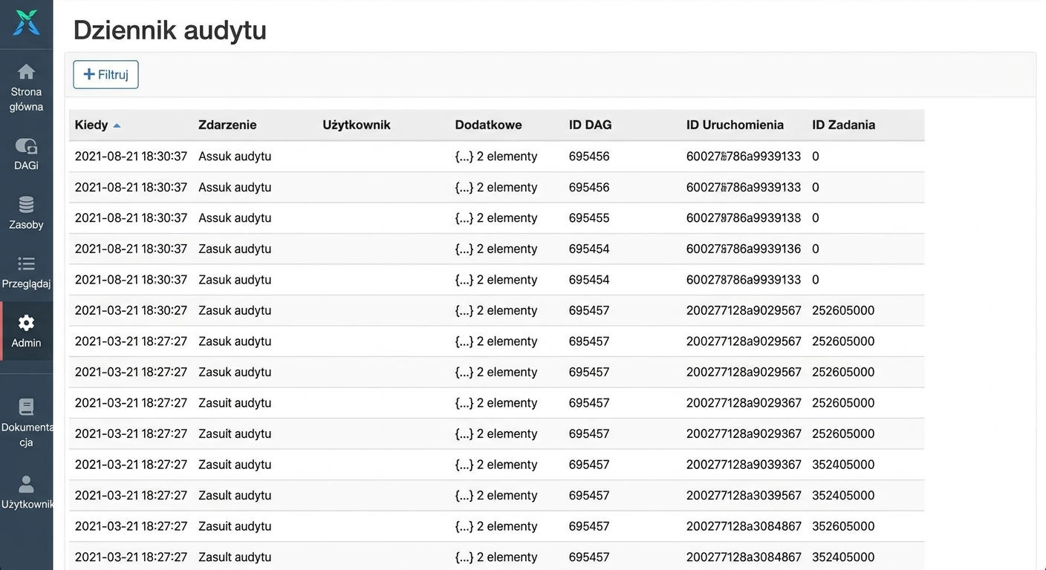Viewport: 1046px width, 570px height.
Task: Click the Filtruj button
Action: (105, 74)
